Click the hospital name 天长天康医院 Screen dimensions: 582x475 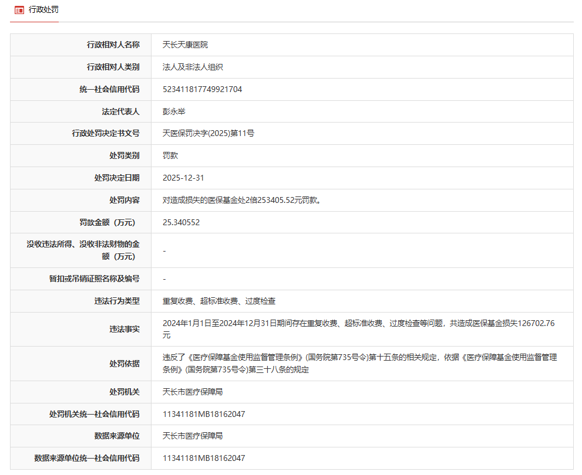click(185, 45)
